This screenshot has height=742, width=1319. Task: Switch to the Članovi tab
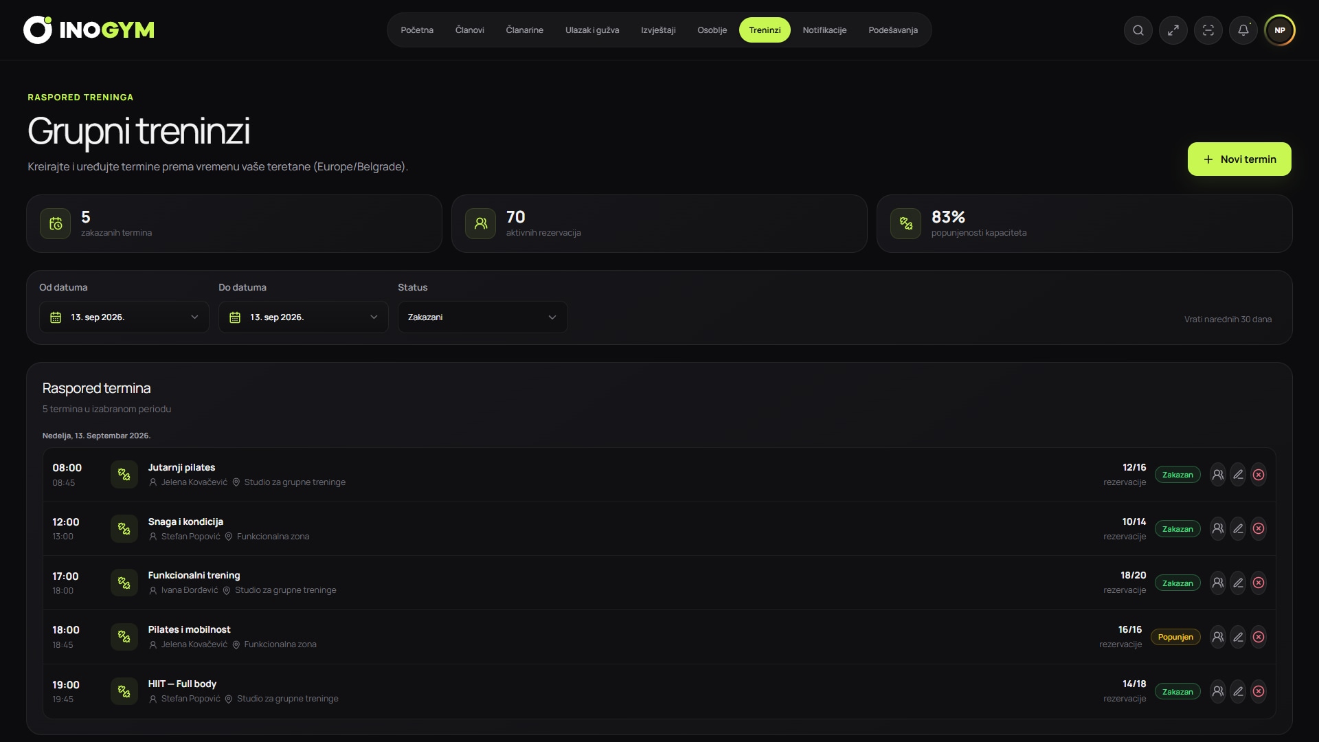(x=470, y=30)
